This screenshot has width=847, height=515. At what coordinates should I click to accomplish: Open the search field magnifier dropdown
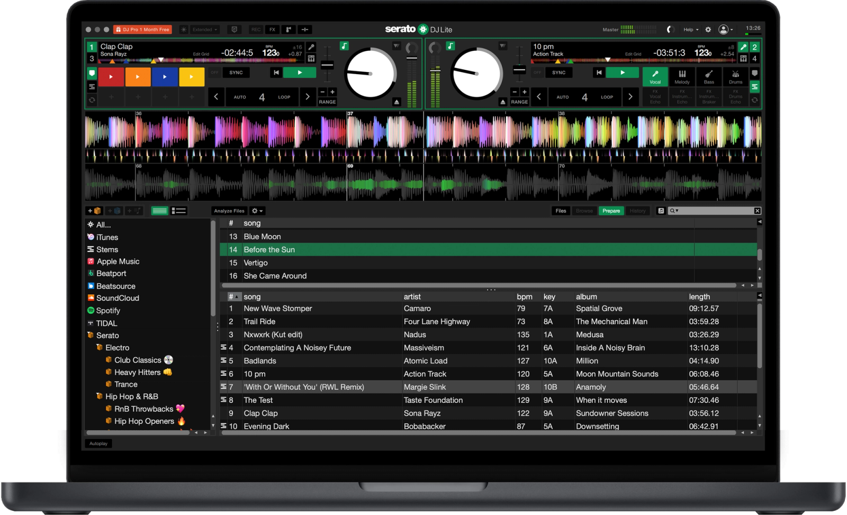(x=674, y=211)
